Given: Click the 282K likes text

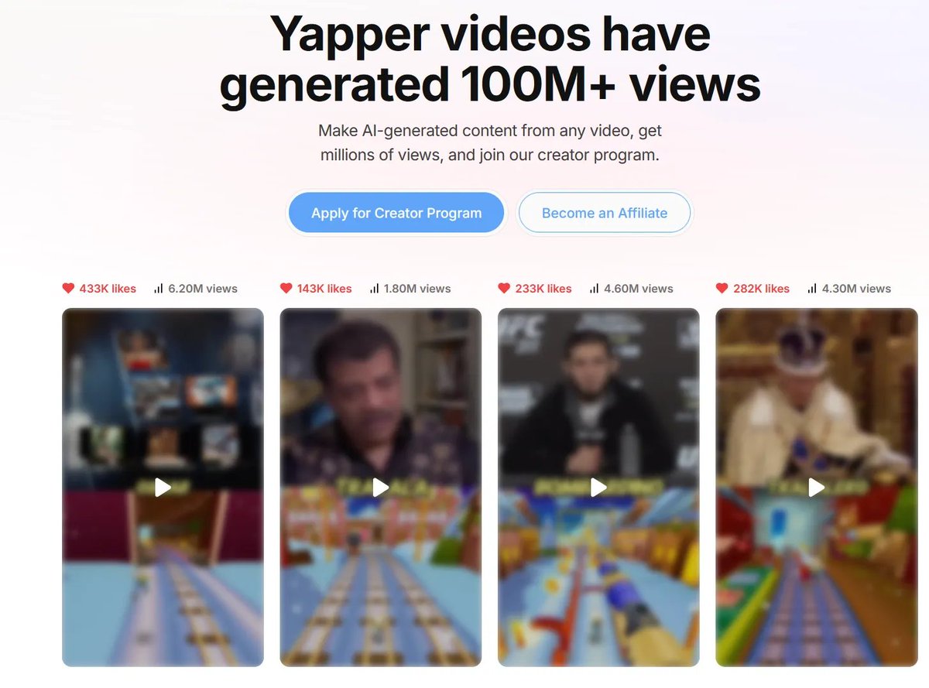Looking at the screenshot, I should 762,289.
